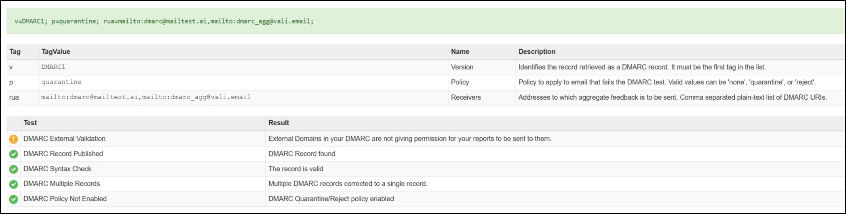Click the 'Multiple DMARC records corrected' result
846x214 pixels.
click(x=348, y=184)
